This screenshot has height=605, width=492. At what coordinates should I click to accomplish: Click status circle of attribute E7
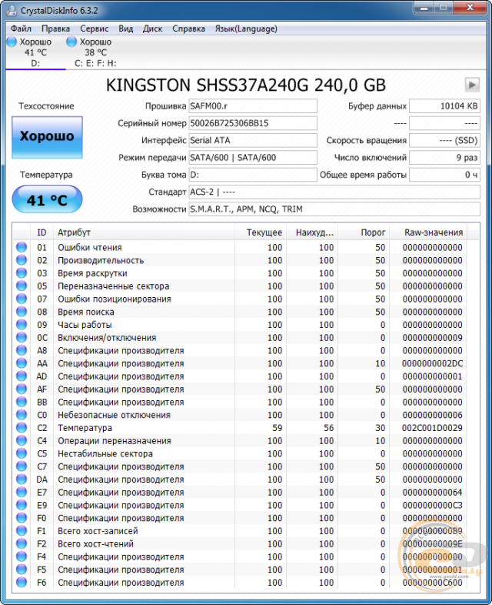point(22,492)
